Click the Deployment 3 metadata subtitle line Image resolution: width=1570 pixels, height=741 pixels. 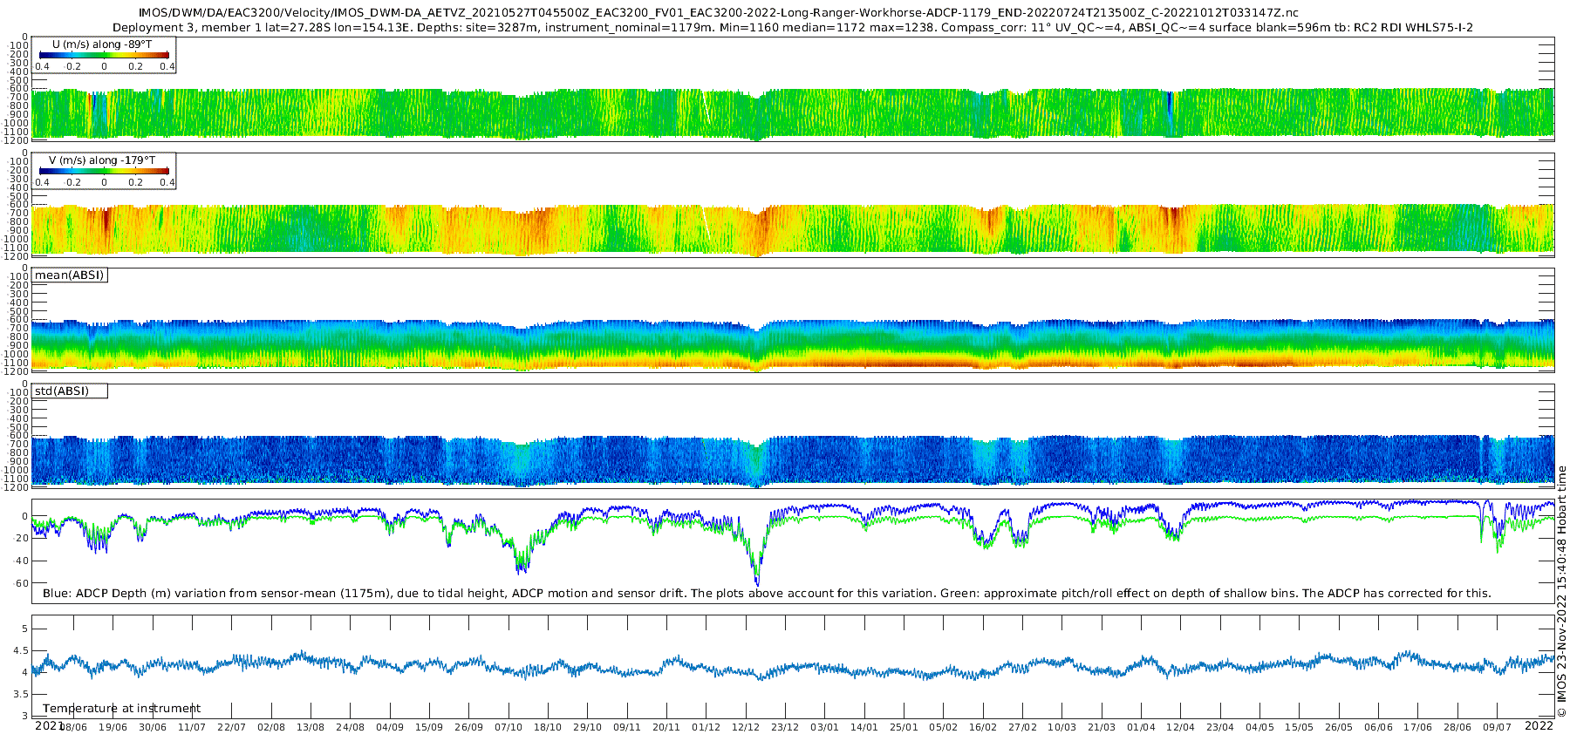click(x=793, y=28)
